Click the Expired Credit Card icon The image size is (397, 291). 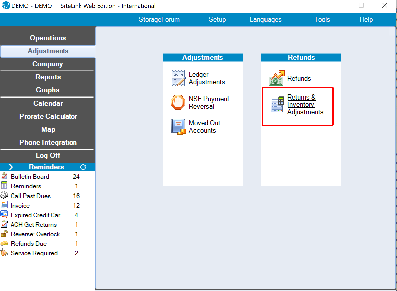pyautogui.click(x=4, y=214)
